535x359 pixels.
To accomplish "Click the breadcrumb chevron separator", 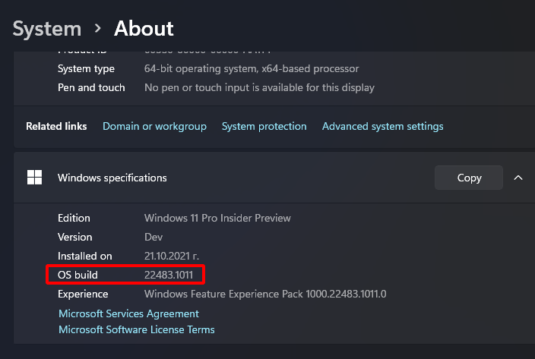I will [x=98, y=28].
